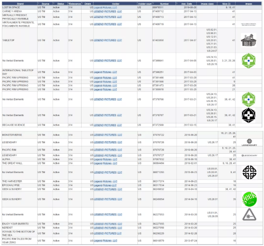Sort by the Relevance column header
264x246 pixels.
click(75, 4)
